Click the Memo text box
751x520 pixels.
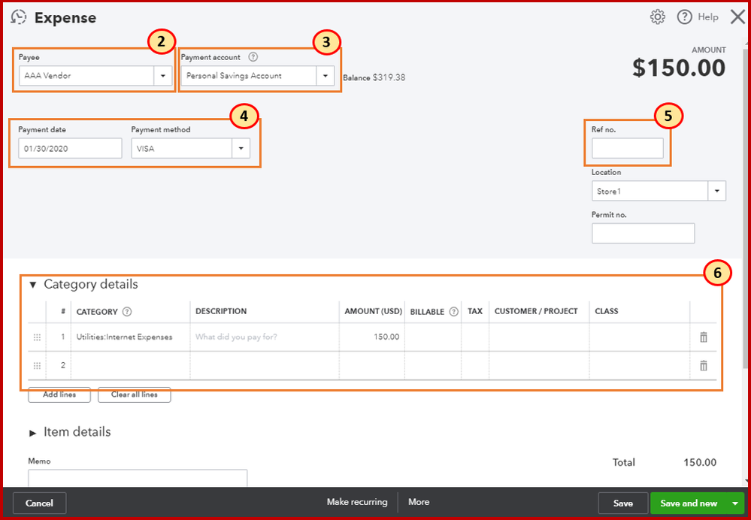click(x=138, y=478)
